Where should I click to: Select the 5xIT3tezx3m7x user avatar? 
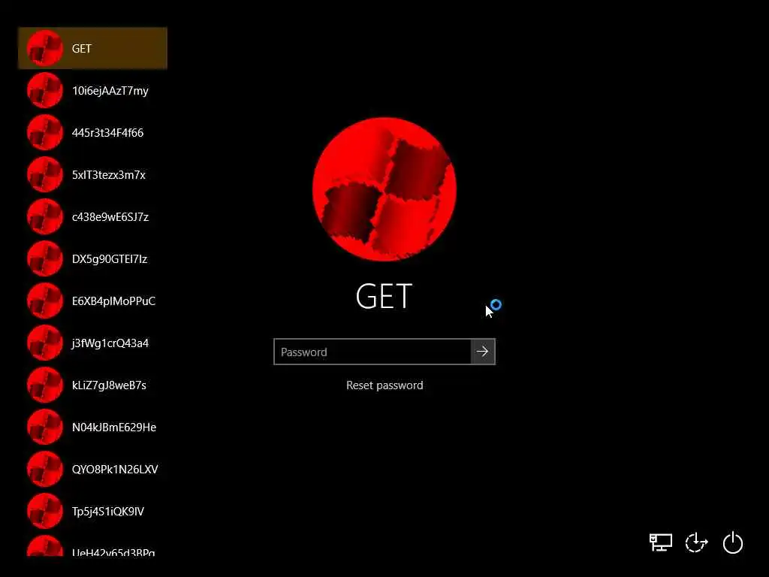point(44,174)
